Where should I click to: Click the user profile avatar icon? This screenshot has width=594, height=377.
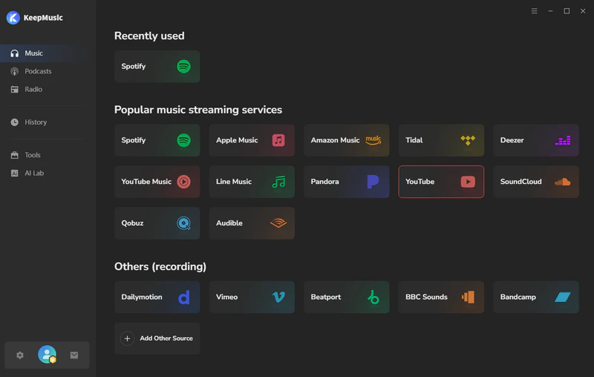[47, 355]
